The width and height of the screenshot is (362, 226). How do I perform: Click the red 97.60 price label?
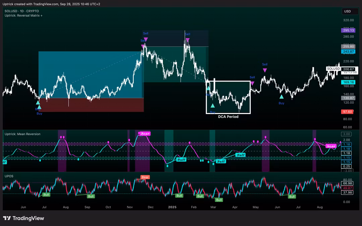coord(347,112)
